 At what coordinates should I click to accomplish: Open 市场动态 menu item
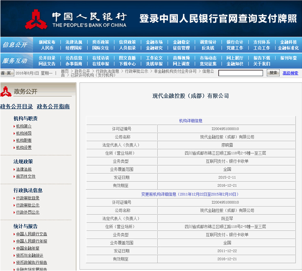click(208, 58)
